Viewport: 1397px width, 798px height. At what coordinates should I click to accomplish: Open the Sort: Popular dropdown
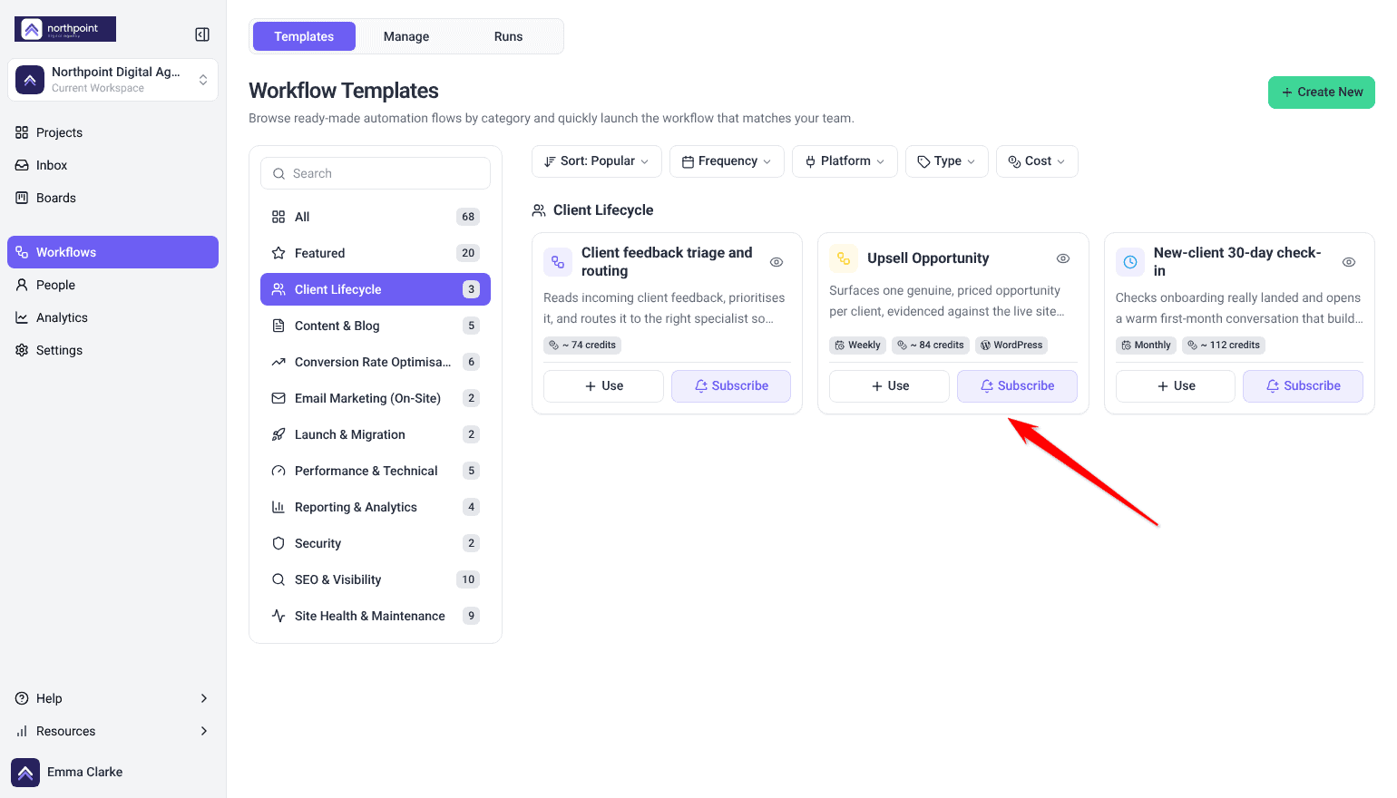click(597, 161)
